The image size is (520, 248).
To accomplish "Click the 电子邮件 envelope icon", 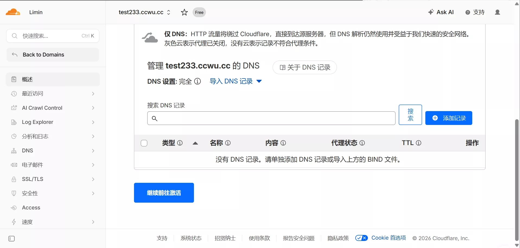I will 14,165.
